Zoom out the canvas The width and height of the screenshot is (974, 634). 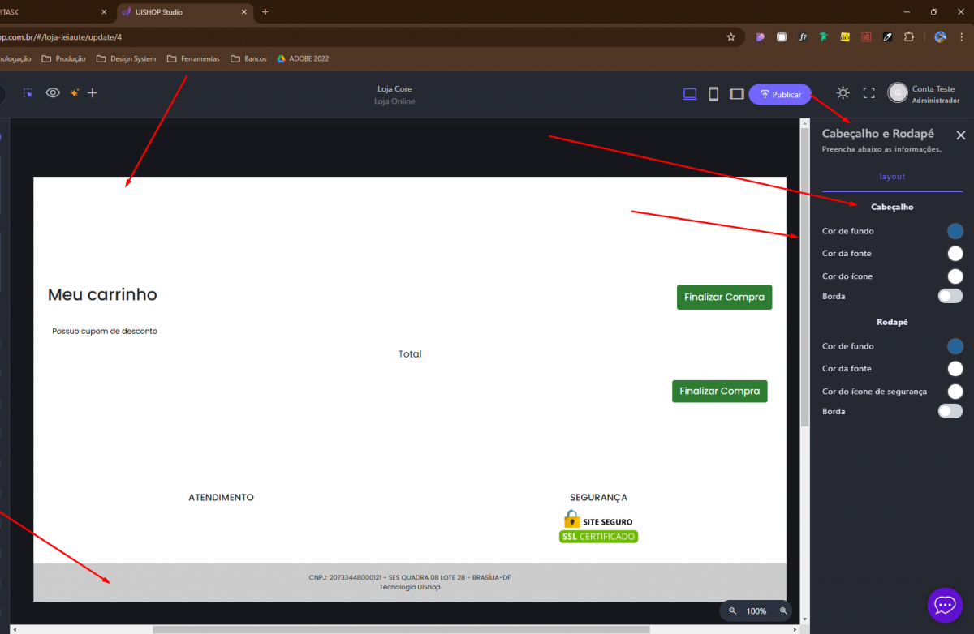click(732, 610)
